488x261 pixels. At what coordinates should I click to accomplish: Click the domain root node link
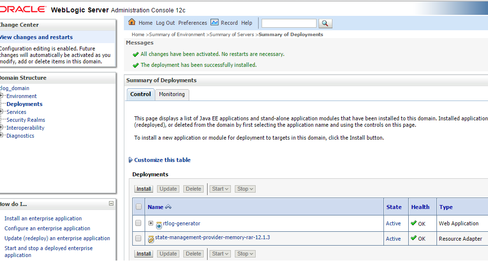click(14, 88)
